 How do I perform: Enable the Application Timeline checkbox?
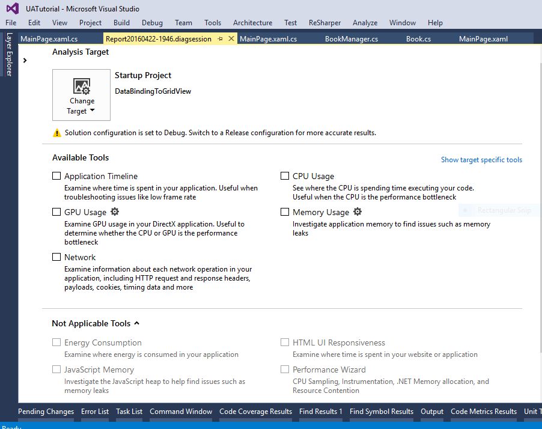tap(56, 176)
